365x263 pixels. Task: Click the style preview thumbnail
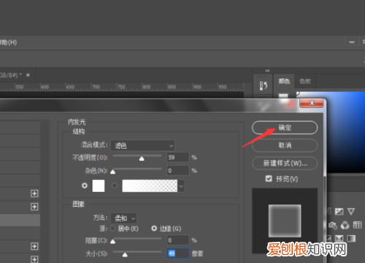coord(285,221)
